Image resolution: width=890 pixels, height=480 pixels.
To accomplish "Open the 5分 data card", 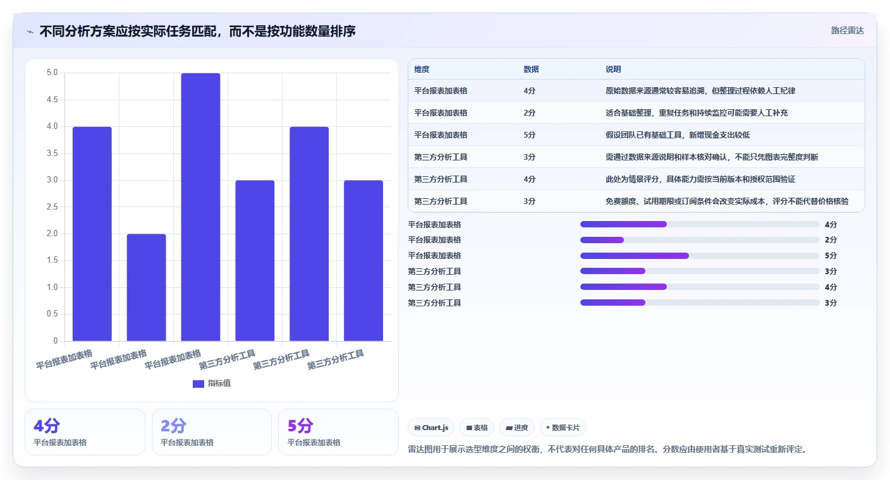I will (x=338, y=432).
